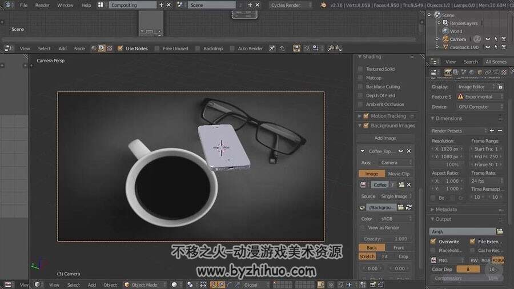Hide the Coffee_Top background image via eye icon
514x289 pixels.
click(400, 151)
